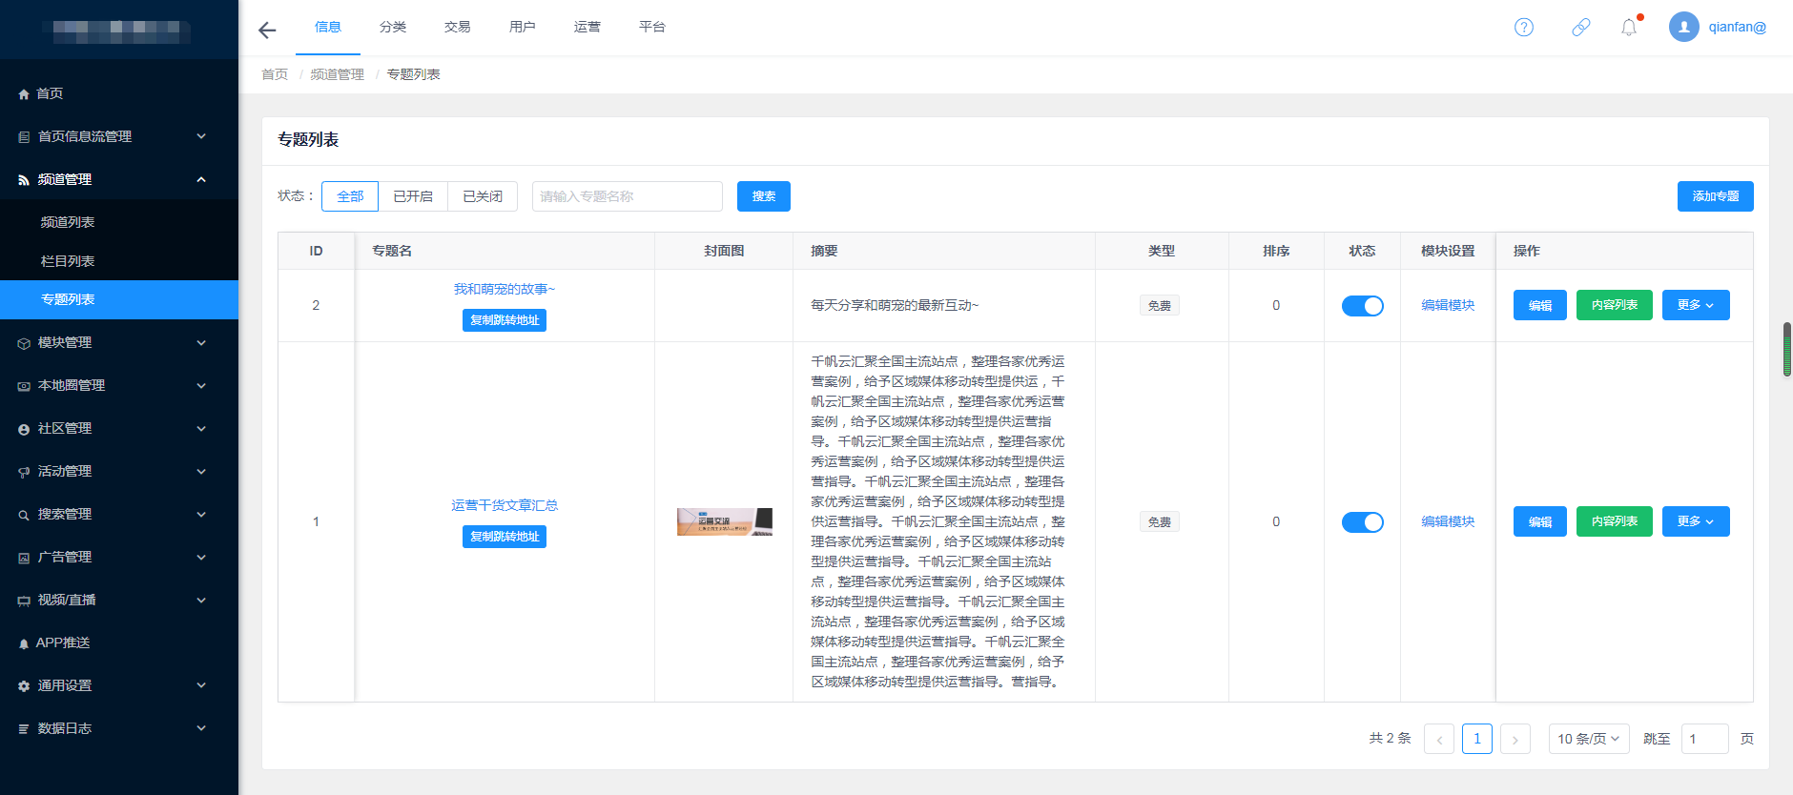Click the 视频/直播 icon
Image resolution: width=1793 pixels, height=795 pixels.
(24, 601)
